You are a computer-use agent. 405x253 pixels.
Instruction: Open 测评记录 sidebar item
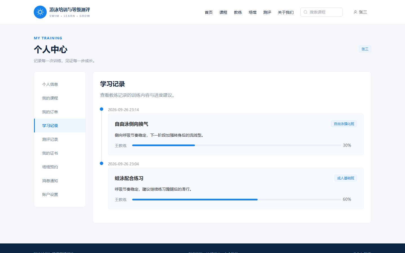pyautogui.click(x=60, y=139)
